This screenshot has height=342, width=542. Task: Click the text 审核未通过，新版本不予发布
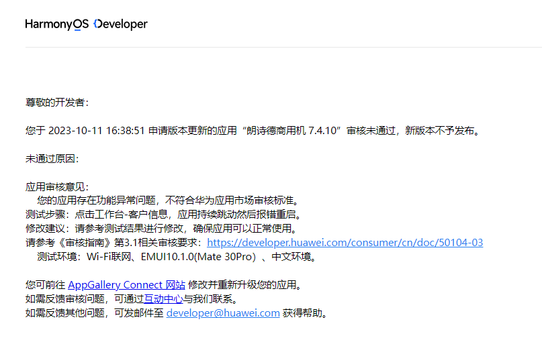[x=413, y=131]
